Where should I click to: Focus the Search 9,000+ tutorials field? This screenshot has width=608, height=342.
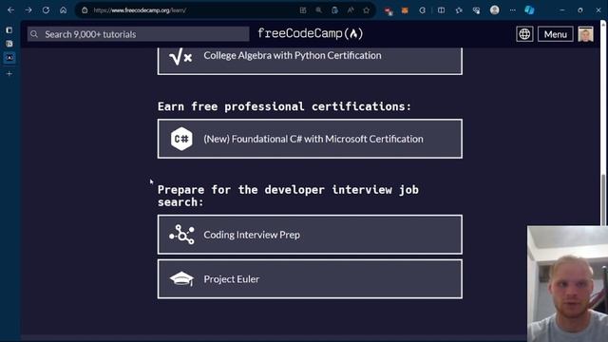[139, 34]
